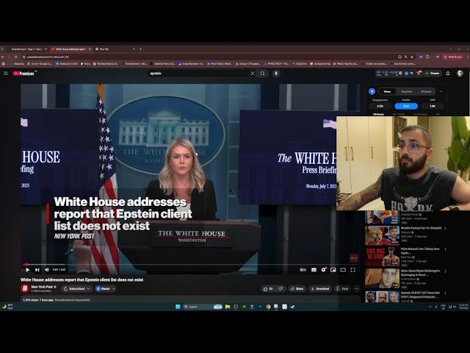Open more actions three-dot menu below video
This screenshot has width=470, height=353.
click(x=356, y=289)
